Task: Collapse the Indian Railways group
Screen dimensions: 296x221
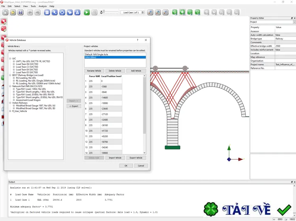Action: [10, 103]
